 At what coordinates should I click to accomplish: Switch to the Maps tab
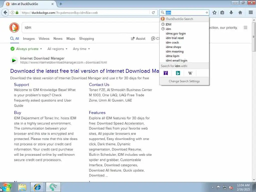point(71,39)
